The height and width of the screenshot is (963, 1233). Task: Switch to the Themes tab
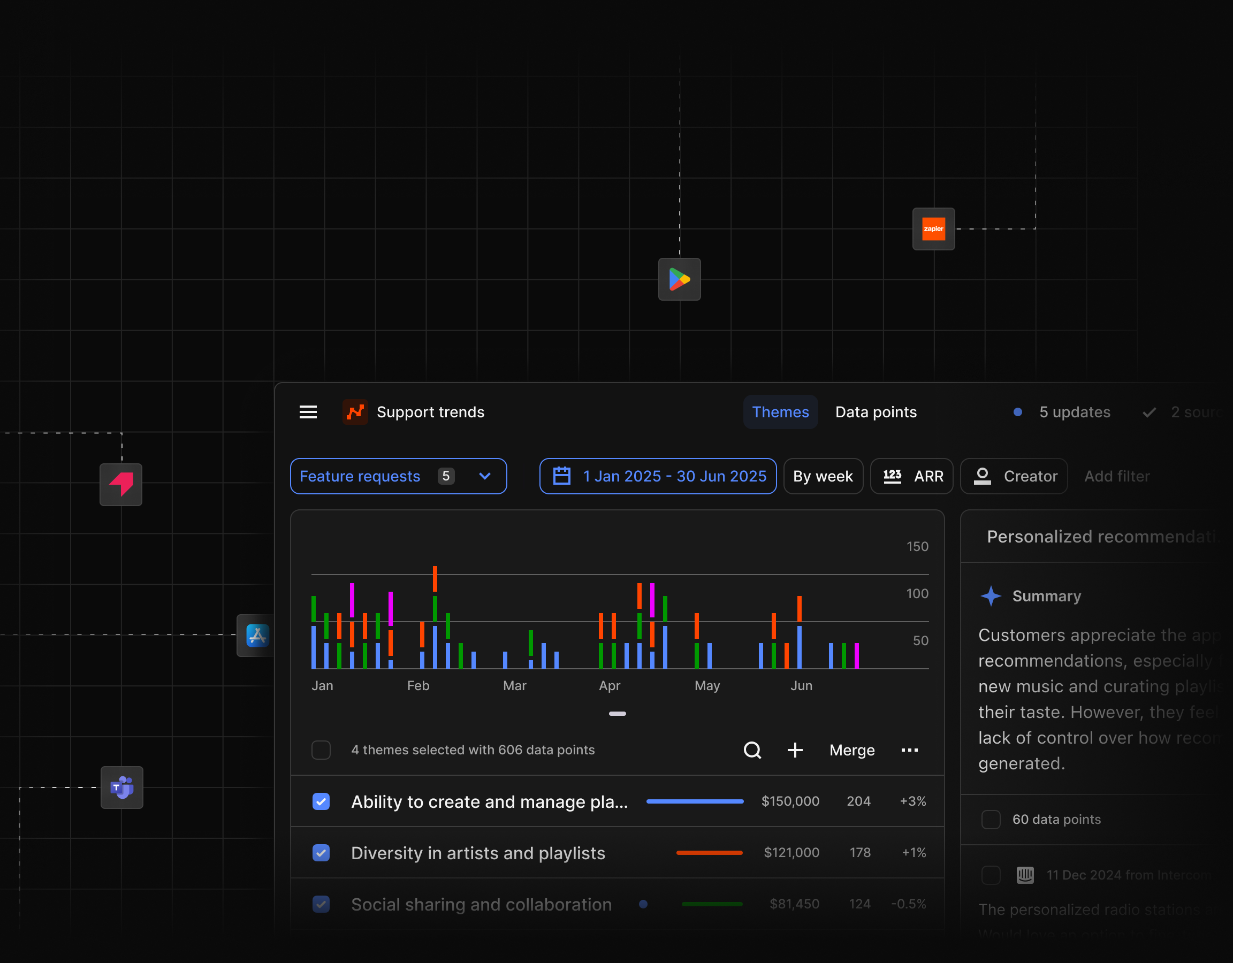pyautogui.click(x=780, y=412)
